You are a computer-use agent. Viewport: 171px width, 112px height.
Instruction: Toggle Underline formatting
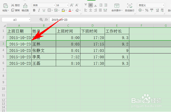[x=44, y=10]
